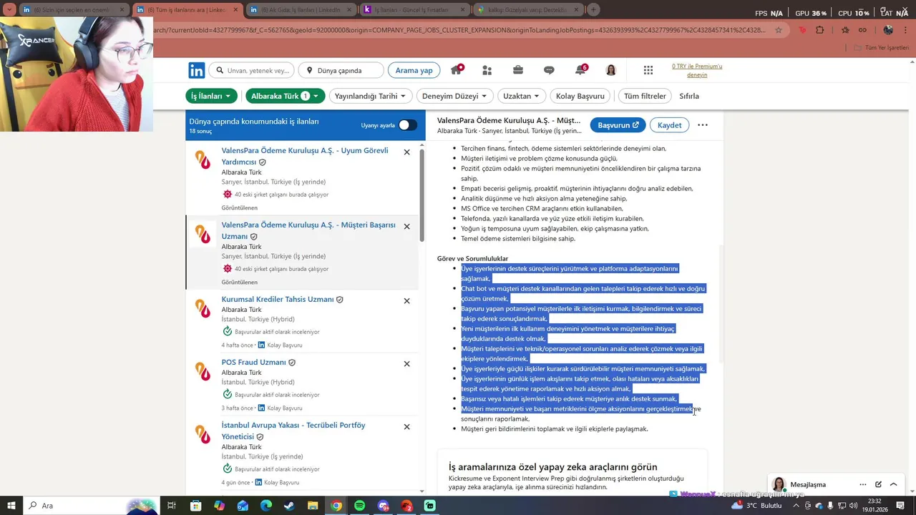Open profile avatar menu in navbar
Screen dimensions: 916x515
pos(611,70)
